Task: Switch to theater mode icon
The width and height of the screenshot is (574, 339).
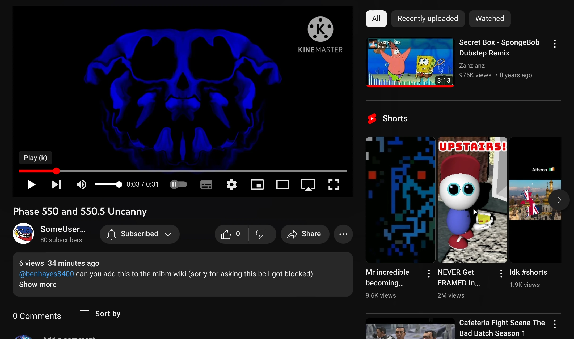Action: click(282, 184)
